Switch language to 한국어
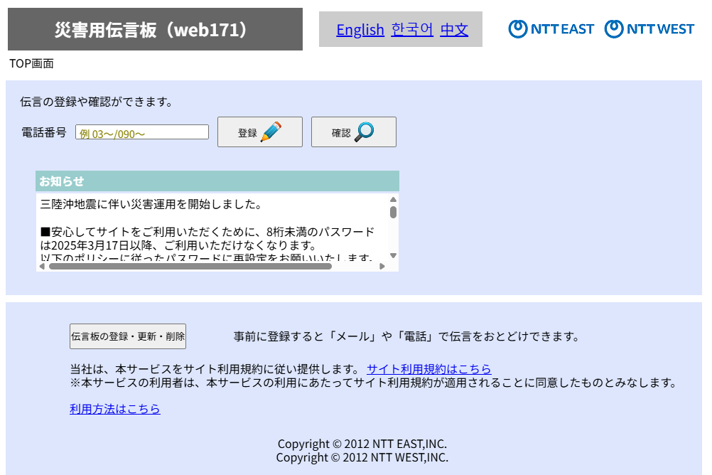Screen dimensions: 712x475 (412, 30)
